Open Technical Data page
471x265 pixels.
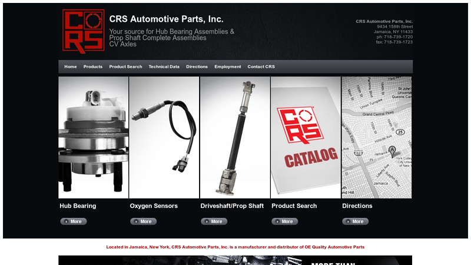tap(164, 67)
